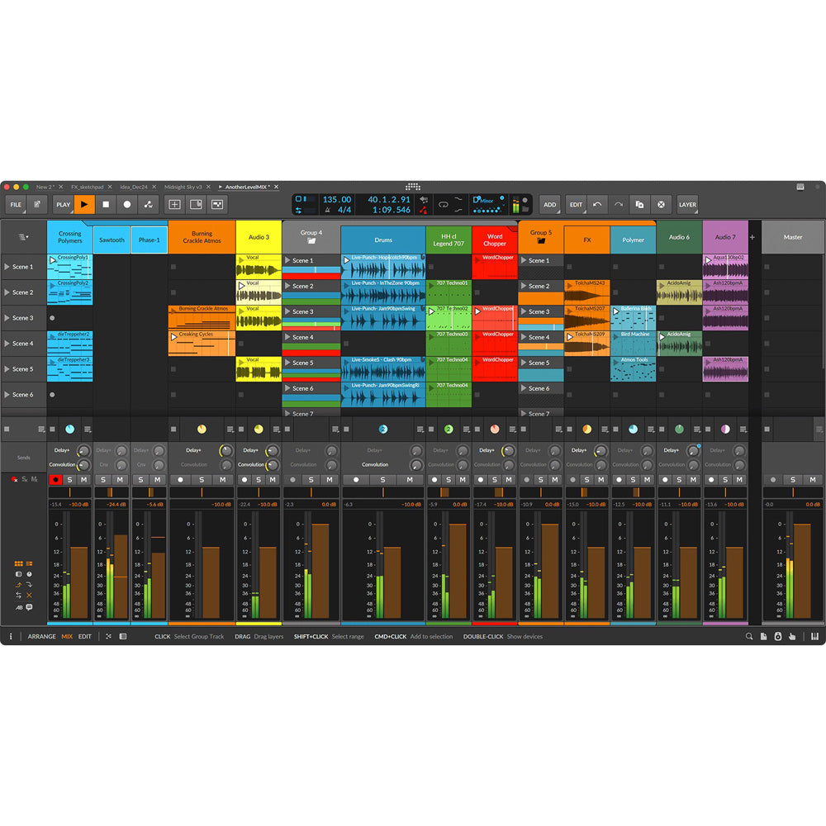Click the on-screen keyboard piano icon
Screen dimensions: 826x826
[815, 636]
